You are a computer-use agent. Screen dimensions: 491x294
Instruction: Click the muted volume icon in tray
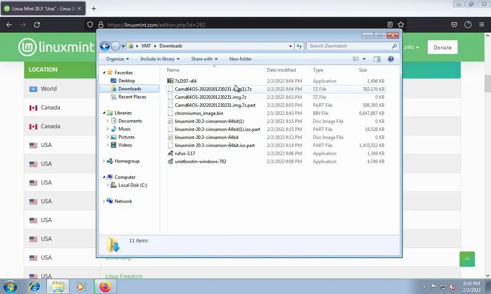click(452, 287)
